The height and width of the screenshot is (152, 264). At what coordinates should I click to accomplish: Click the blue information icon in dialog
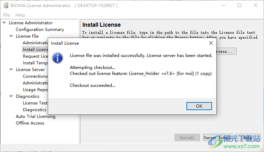click(58, 58)
